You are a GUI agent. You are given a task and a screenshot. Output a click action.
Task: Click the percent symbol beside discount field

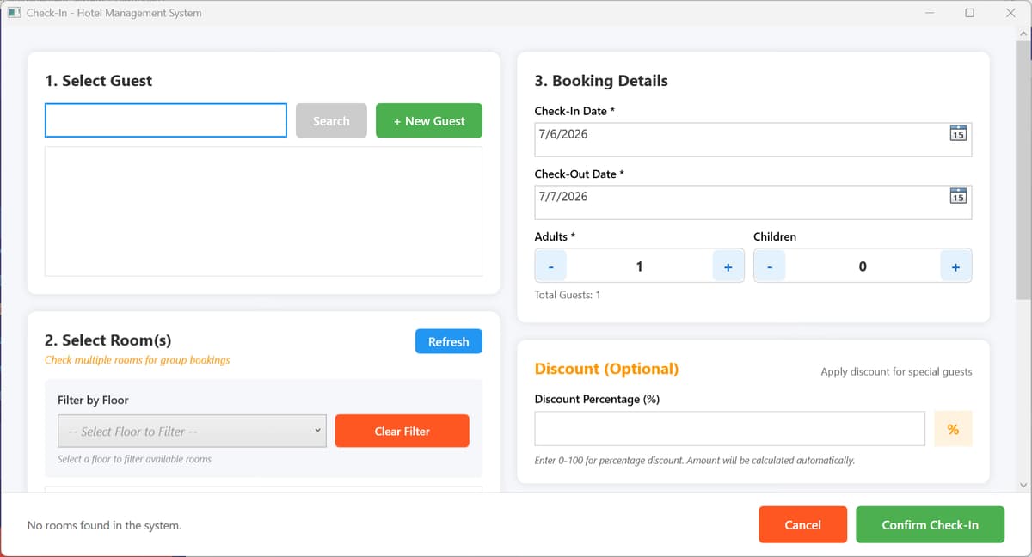[953, 429]
